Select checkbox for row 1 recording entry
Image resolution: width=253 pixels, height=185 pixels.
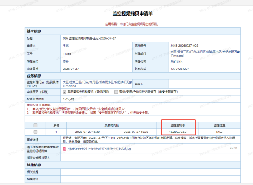point(35,132)
